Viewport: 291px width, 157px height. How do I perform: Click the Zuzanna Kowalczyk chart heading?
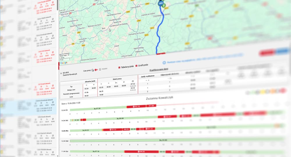(x=159, y=98)
